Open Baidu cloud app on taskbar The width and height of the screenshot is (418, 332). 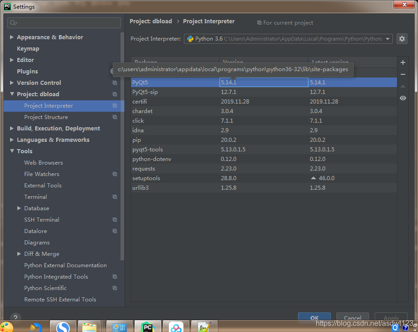pyautogui.click(x=176, y=327)
